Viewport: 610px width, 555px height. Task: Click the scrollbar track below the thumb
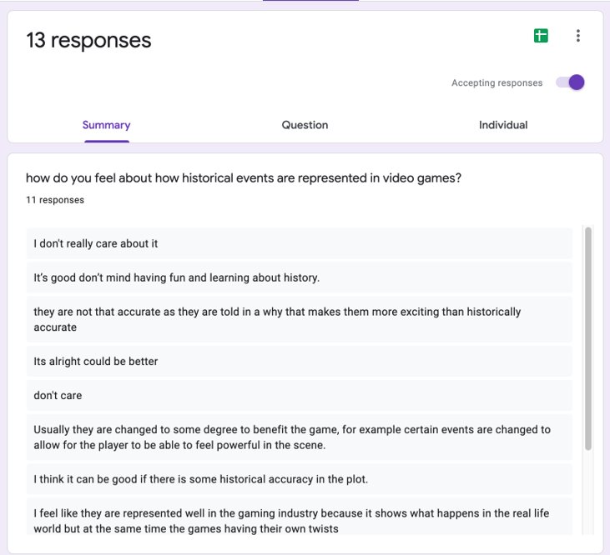588,492
